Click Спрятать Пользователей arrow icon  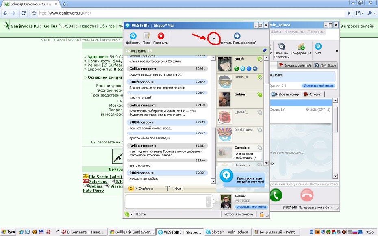tap(237, 36)
